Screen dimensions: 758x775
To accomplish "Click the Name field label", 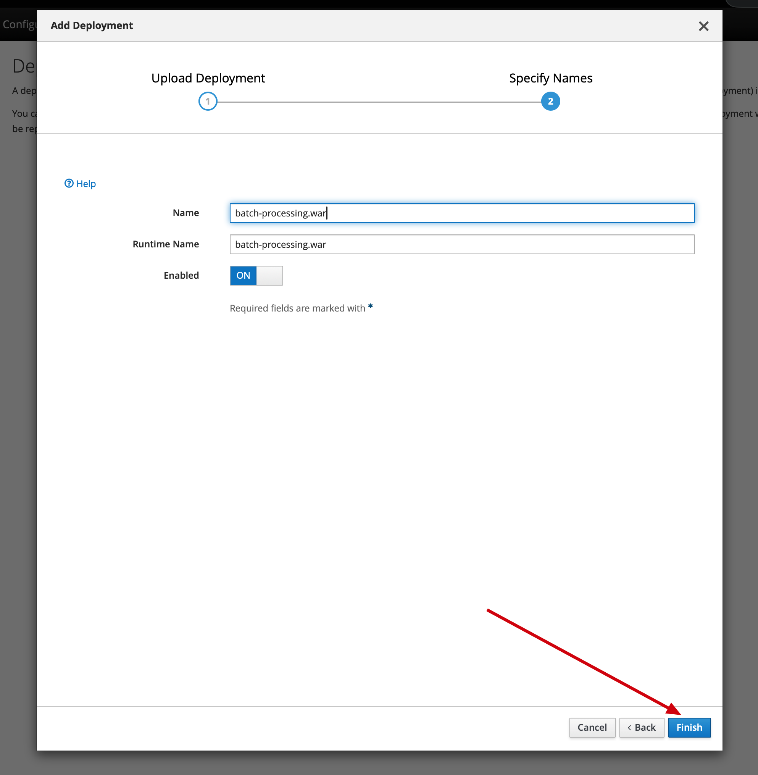I will point(185,213).
